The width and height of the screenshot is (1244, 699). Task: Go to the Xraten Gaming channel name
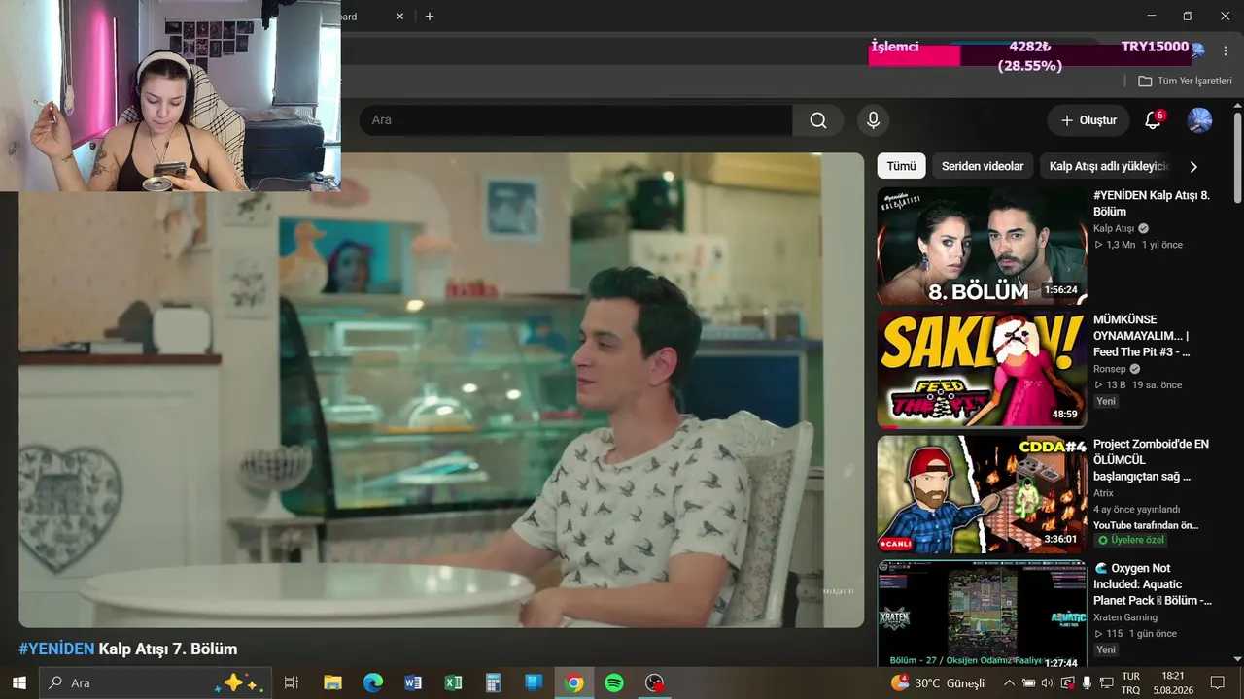1125,617
